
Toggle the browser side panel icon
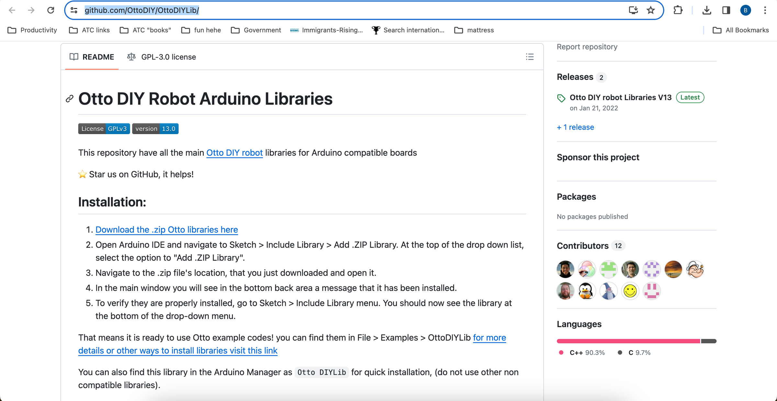[x=726, y=10]
